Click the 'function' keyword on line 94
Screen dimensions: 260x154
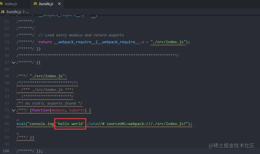pos(41,110)
